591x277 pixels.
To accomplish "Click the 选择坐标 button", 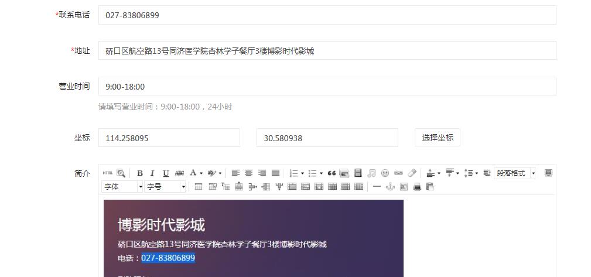I will click(x=438, y=138).
